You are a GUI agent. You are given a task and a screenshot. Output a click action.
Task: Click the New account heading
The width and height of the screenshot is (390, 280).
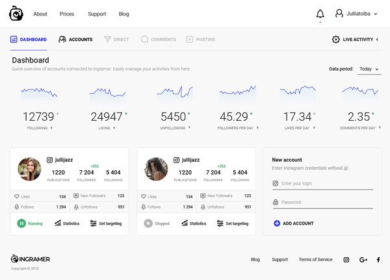(x=287, y=160)
